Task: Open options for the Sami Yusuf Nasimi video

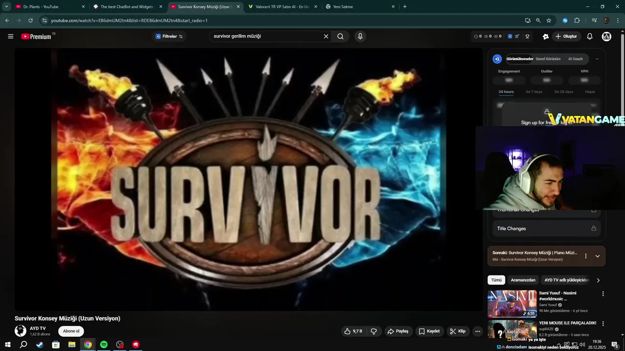Action: [603, 293]
